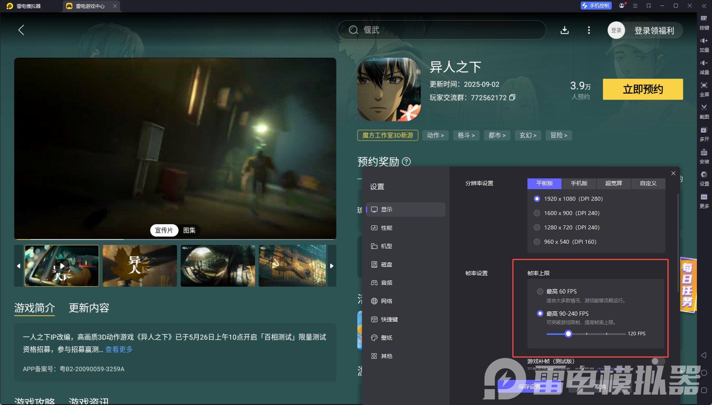Tap the Android recent apps square
Screen dimensions: 712x405
tap(704, 390)
